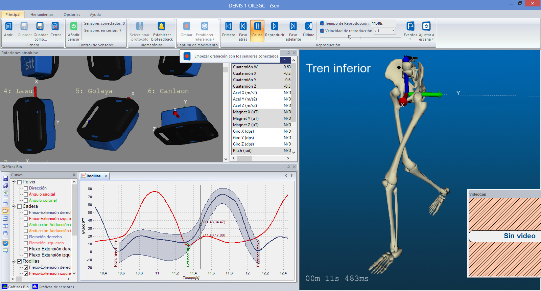Enable the Pelvis curves checkbox

point(20,182)
